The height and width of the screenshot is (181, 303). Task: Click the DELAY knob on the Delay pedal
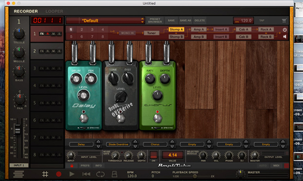[x=76, y=79]
